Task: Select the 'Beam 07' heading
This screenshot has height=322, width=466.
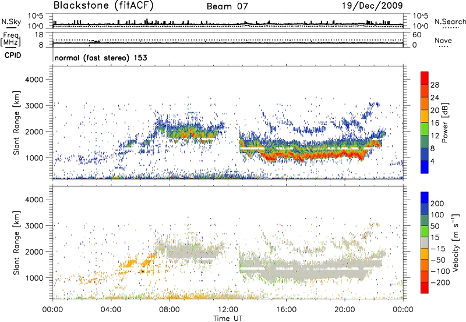Action: coord(227,6)
